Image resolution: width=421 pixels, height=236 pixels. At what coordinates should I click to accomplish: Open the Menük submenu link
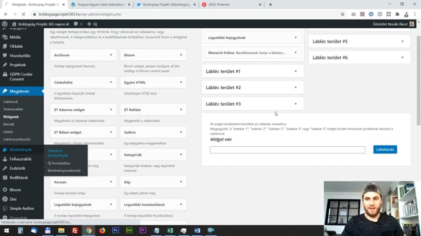pyautogui.click(x=9, y=124)
